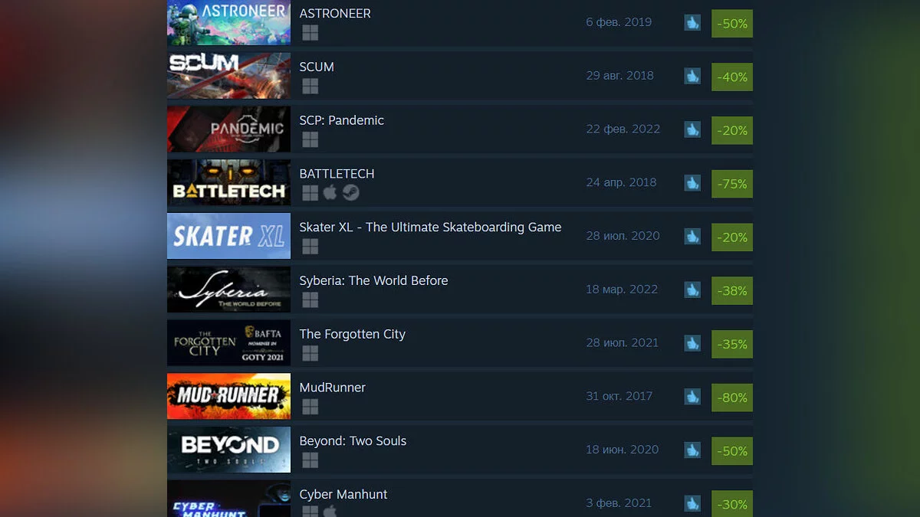The height and width of the screenshot is (517, 920).
Task: Click the Apple icon under Cyber Manhunt
Action: point(330,511)
